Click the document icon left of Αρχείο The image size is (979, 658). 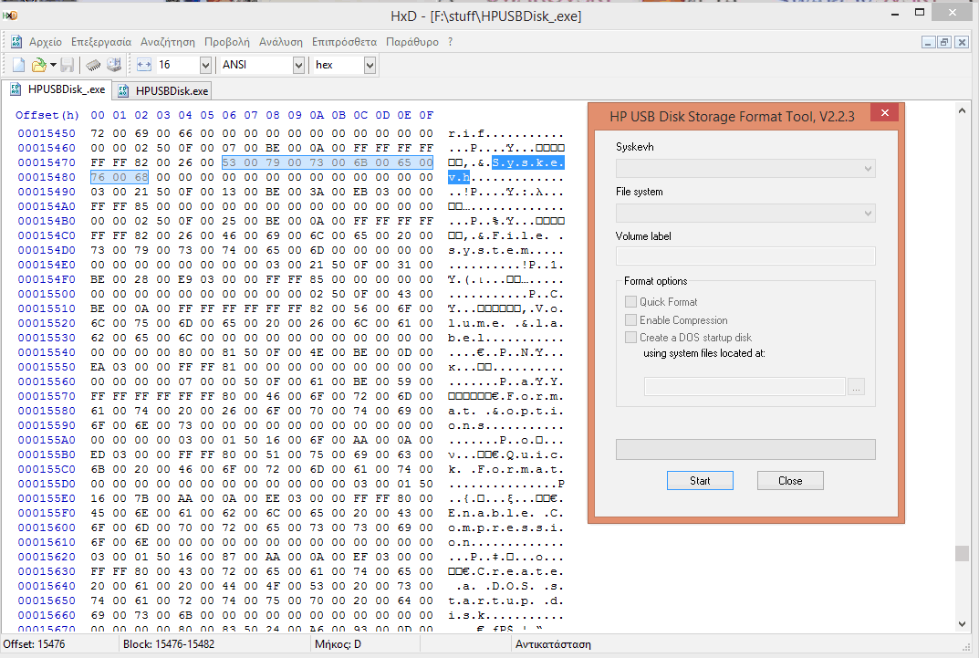[x=16, y=42]
